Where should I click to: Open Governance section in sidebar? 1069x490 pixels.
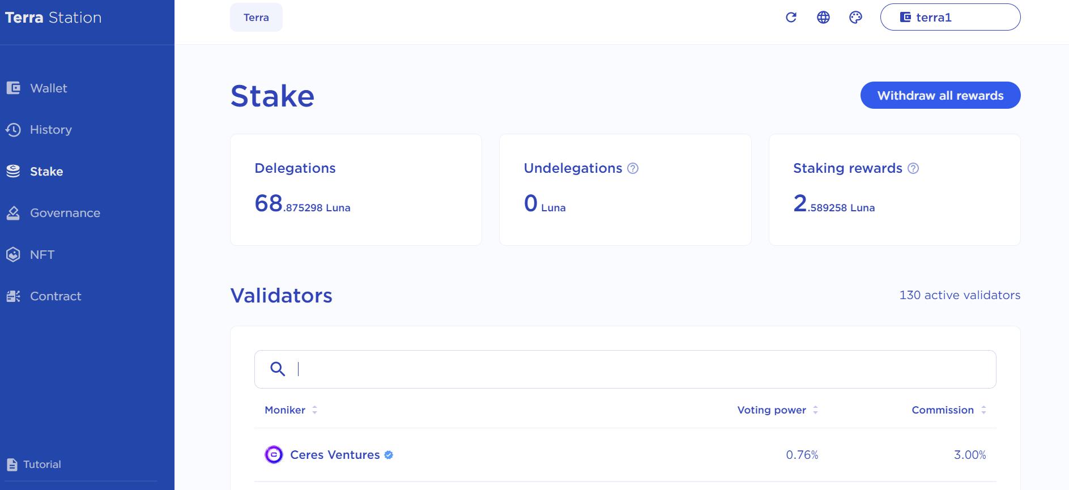click(65, 213)
